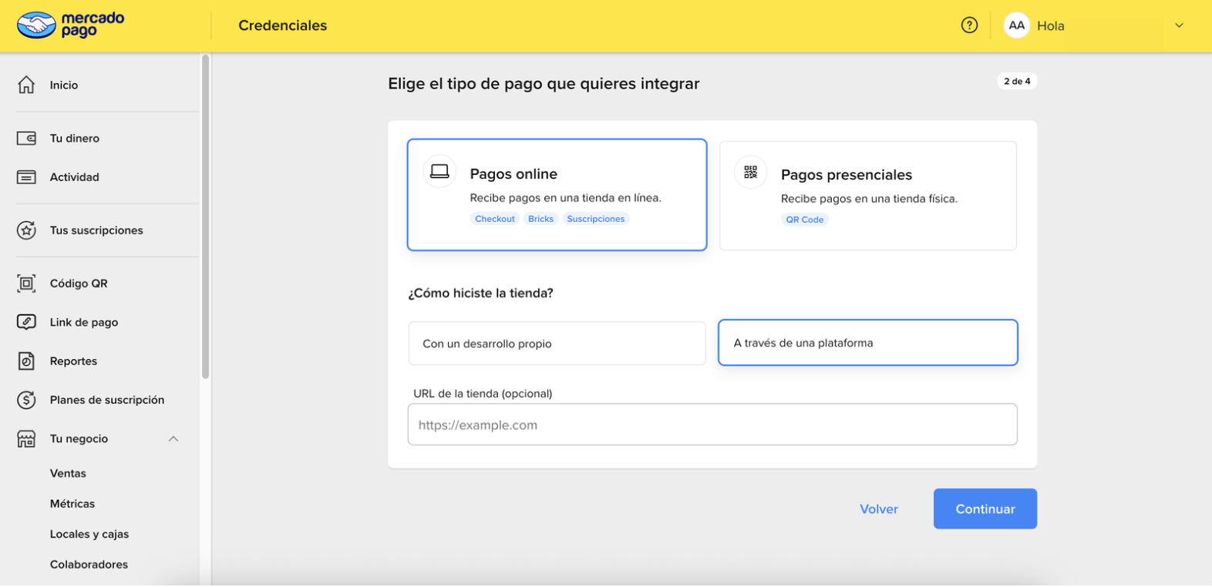Select the Pagos online payment option
This screenshot has width=1212, height=587.
pos(557,195)
